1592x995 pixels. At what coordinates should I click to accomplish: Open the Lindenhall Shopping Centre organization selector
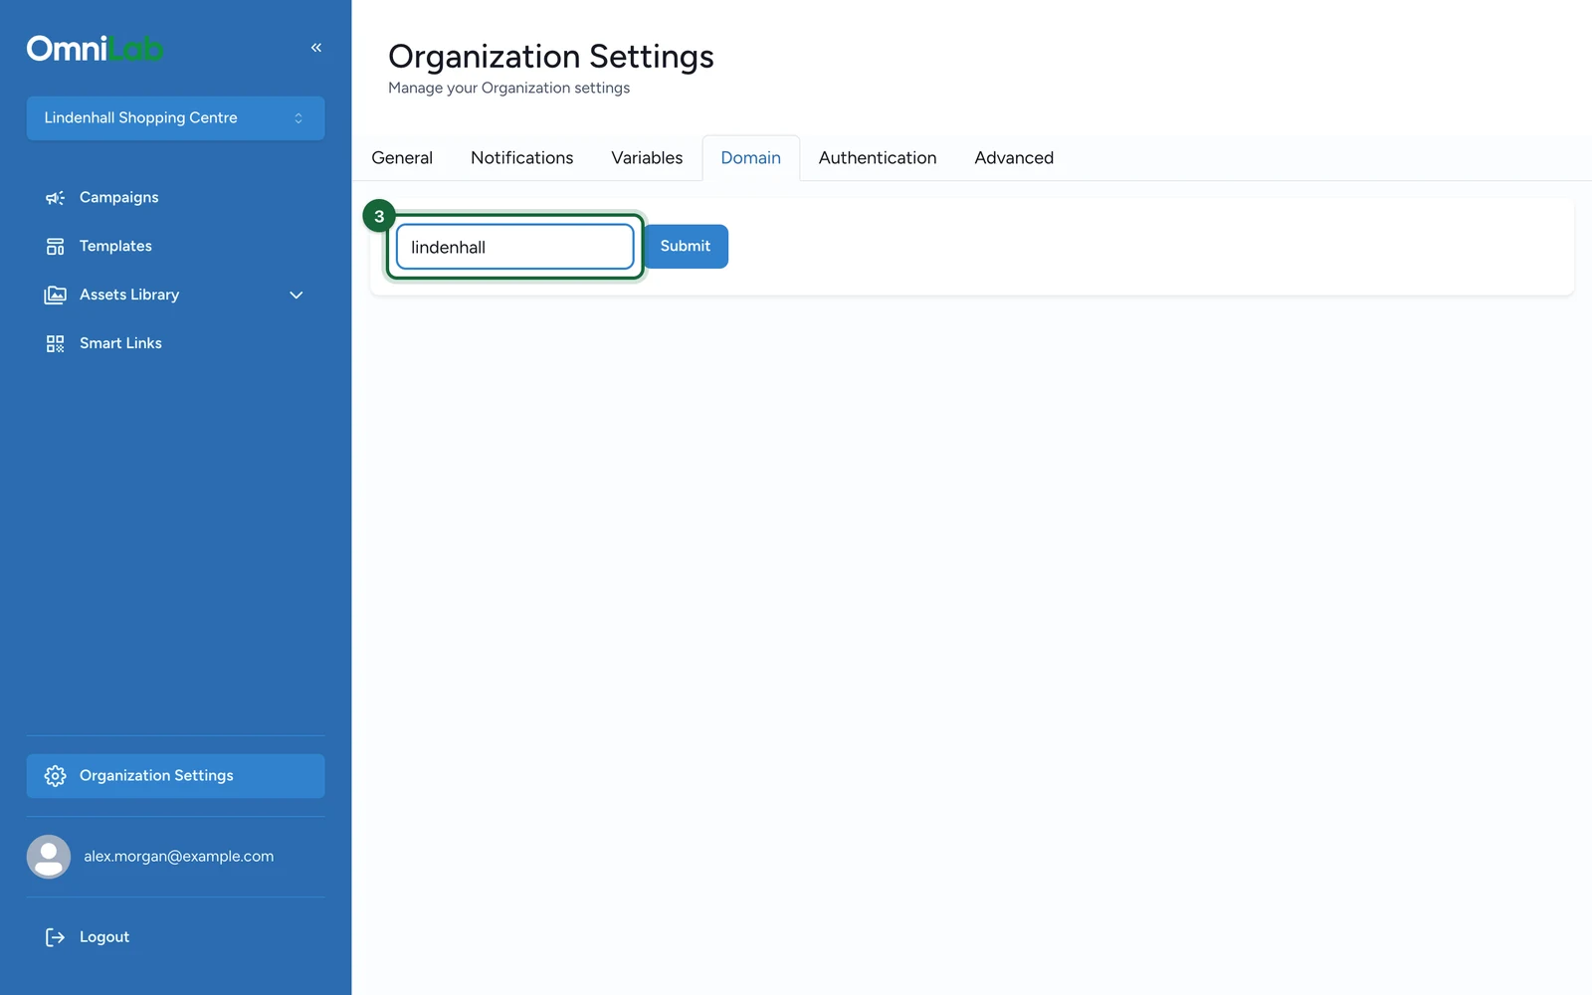[175, 118]
